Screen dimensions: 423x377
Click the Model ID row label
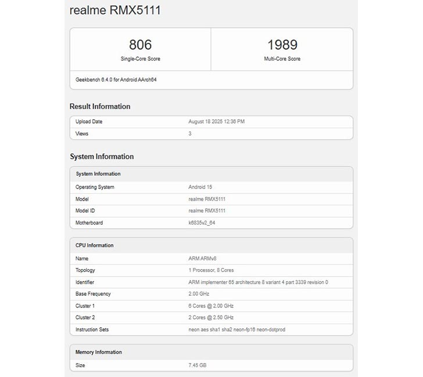(85, 211)
